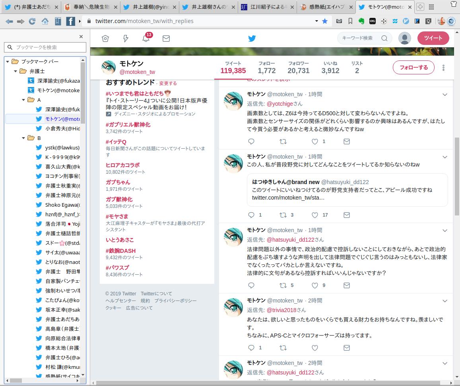Reply to the tweet addressed to @trivia2018
This screenshot has width=460, height=386.
click(251, 348)
